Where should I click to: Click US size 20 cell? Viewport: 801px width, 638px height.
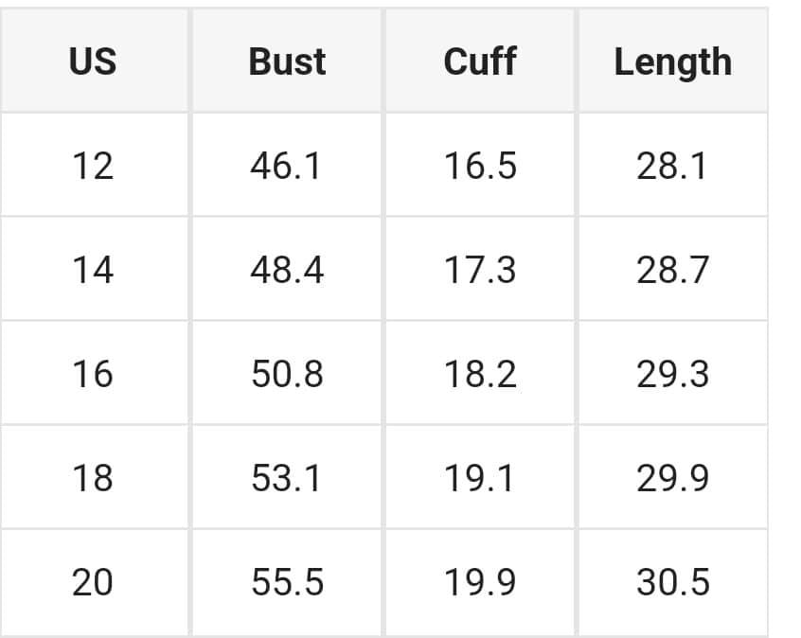point(93,582)
